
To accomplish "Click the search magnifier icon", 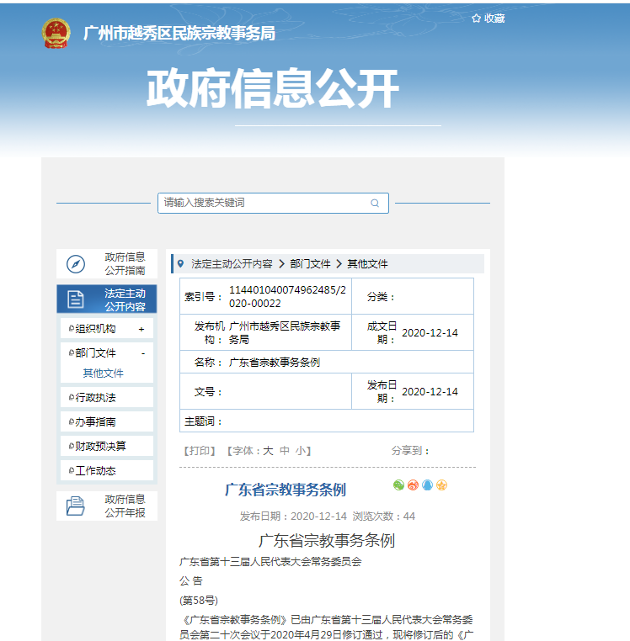I will coord(375,204).
